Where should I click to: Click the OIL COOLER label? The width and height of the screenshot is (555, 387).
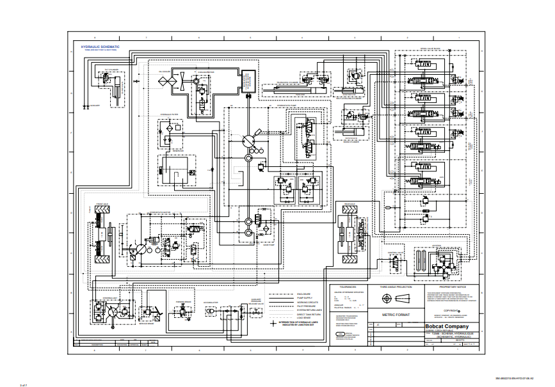[165, 72]
